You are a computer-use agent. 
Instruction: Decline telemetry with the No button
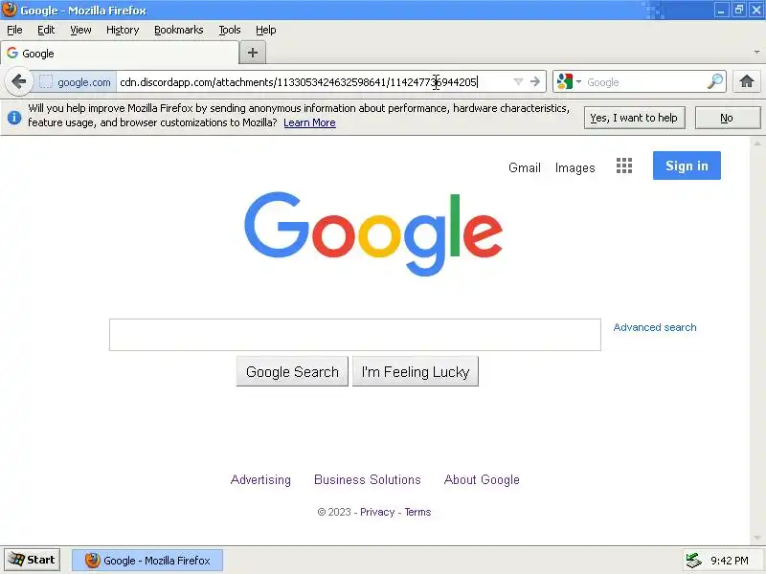coord(727,118)
